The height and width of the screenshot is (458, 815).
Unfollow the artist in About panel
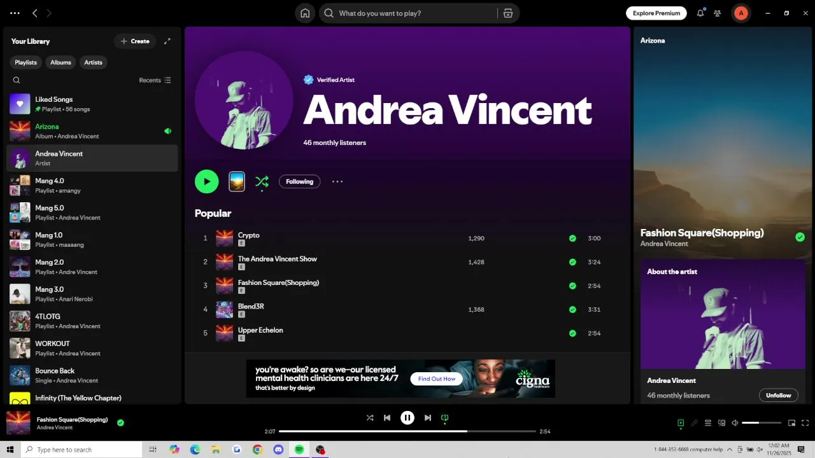click(x=778, y=396)
